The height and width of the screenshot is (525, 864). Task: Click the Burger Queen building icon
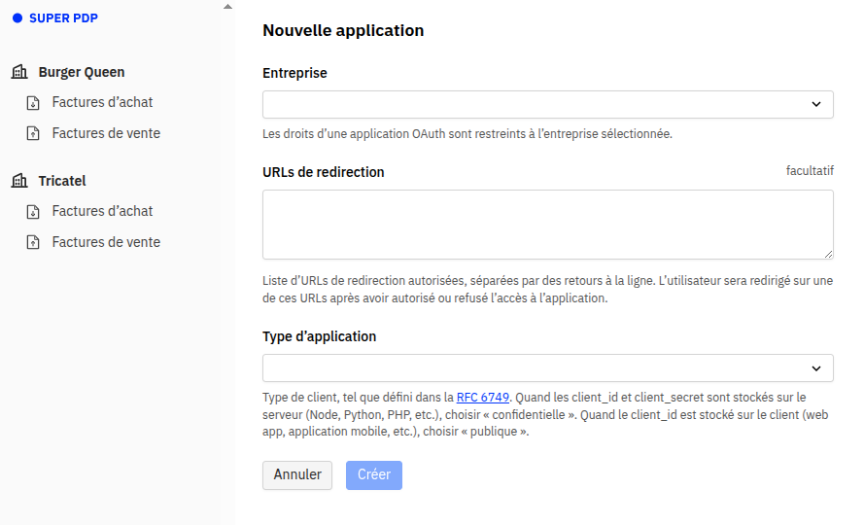(19, 72)
